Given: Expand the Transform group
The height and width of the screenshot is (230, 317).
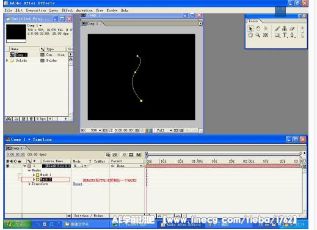Looking at the screenshot, I should (29, 184).
